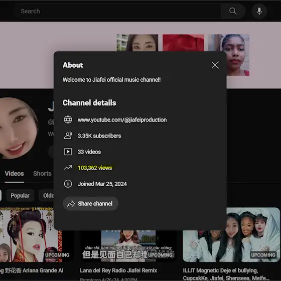This screenshot has width=281, height=281.
Task: Select the 'Joined Mar 25, 2024' text
Action: 102,184
